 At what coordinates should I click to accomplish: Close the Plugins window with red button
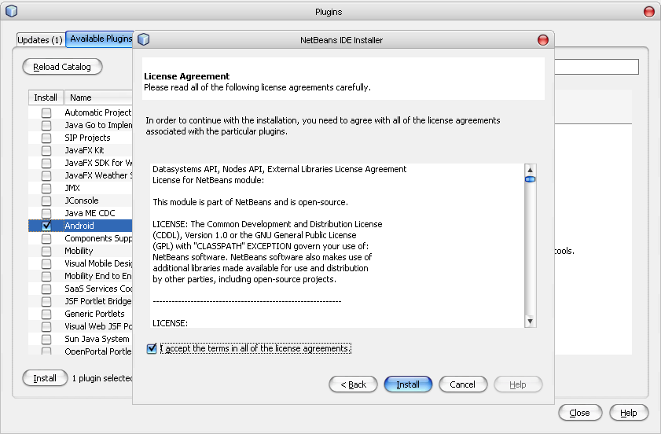[x=648, y=12]
